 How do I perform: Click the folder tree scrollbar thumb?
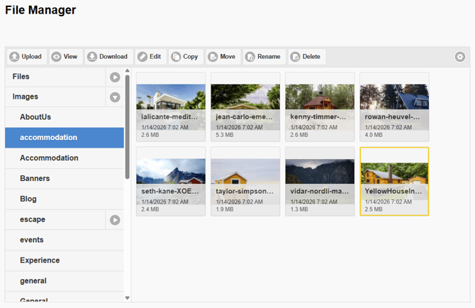click(x=128, y=127)
